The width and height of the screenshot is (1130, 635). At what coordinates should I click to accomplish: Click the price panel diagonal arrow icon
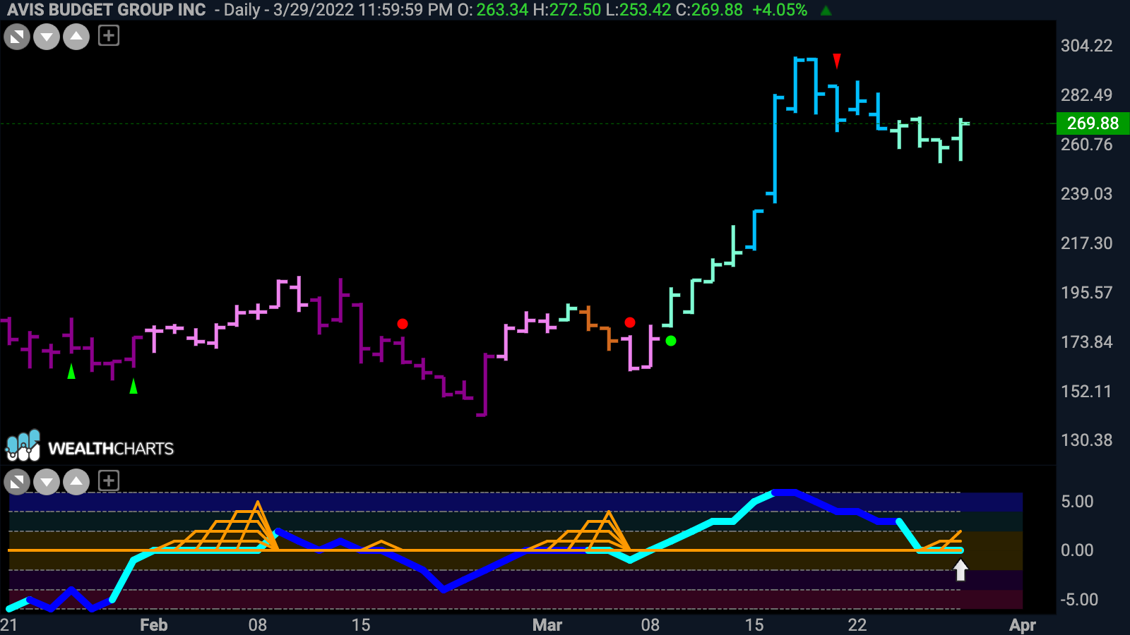17,37
